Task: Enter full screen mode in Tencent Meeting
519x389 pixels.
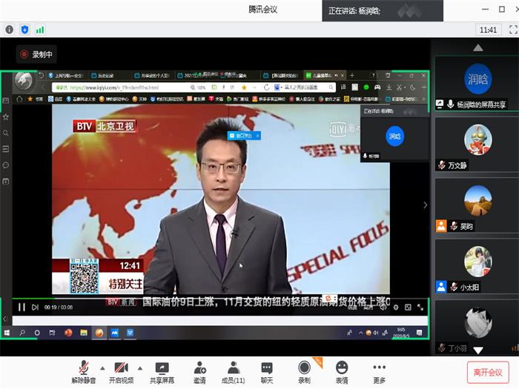Action: pos(513,30)
